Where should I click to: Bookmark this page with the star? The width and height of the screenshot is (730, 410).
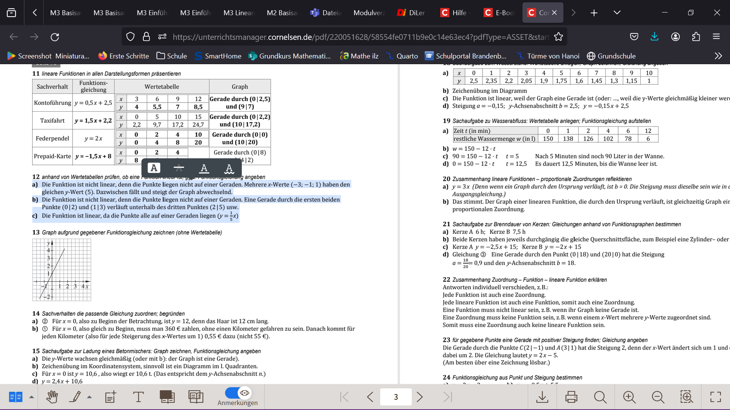pyautogui.click(x=559, y=37)
